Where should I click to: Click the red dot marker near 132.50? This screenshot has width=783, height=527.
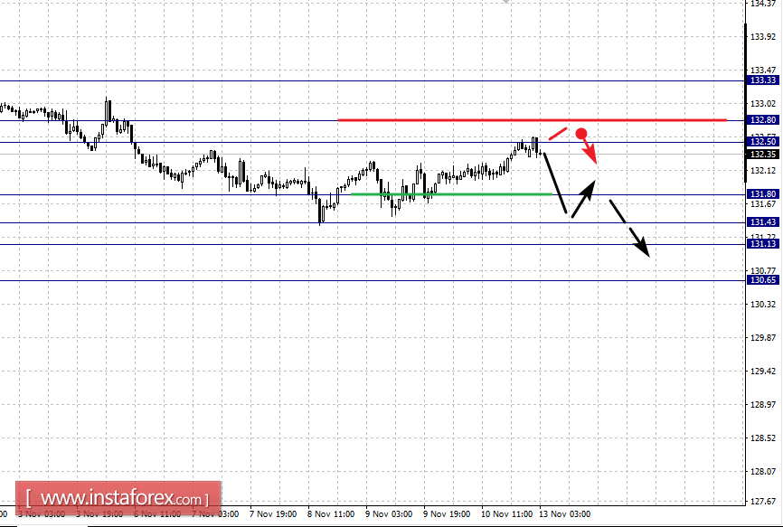pyautogui.click(x=581, y=133)
